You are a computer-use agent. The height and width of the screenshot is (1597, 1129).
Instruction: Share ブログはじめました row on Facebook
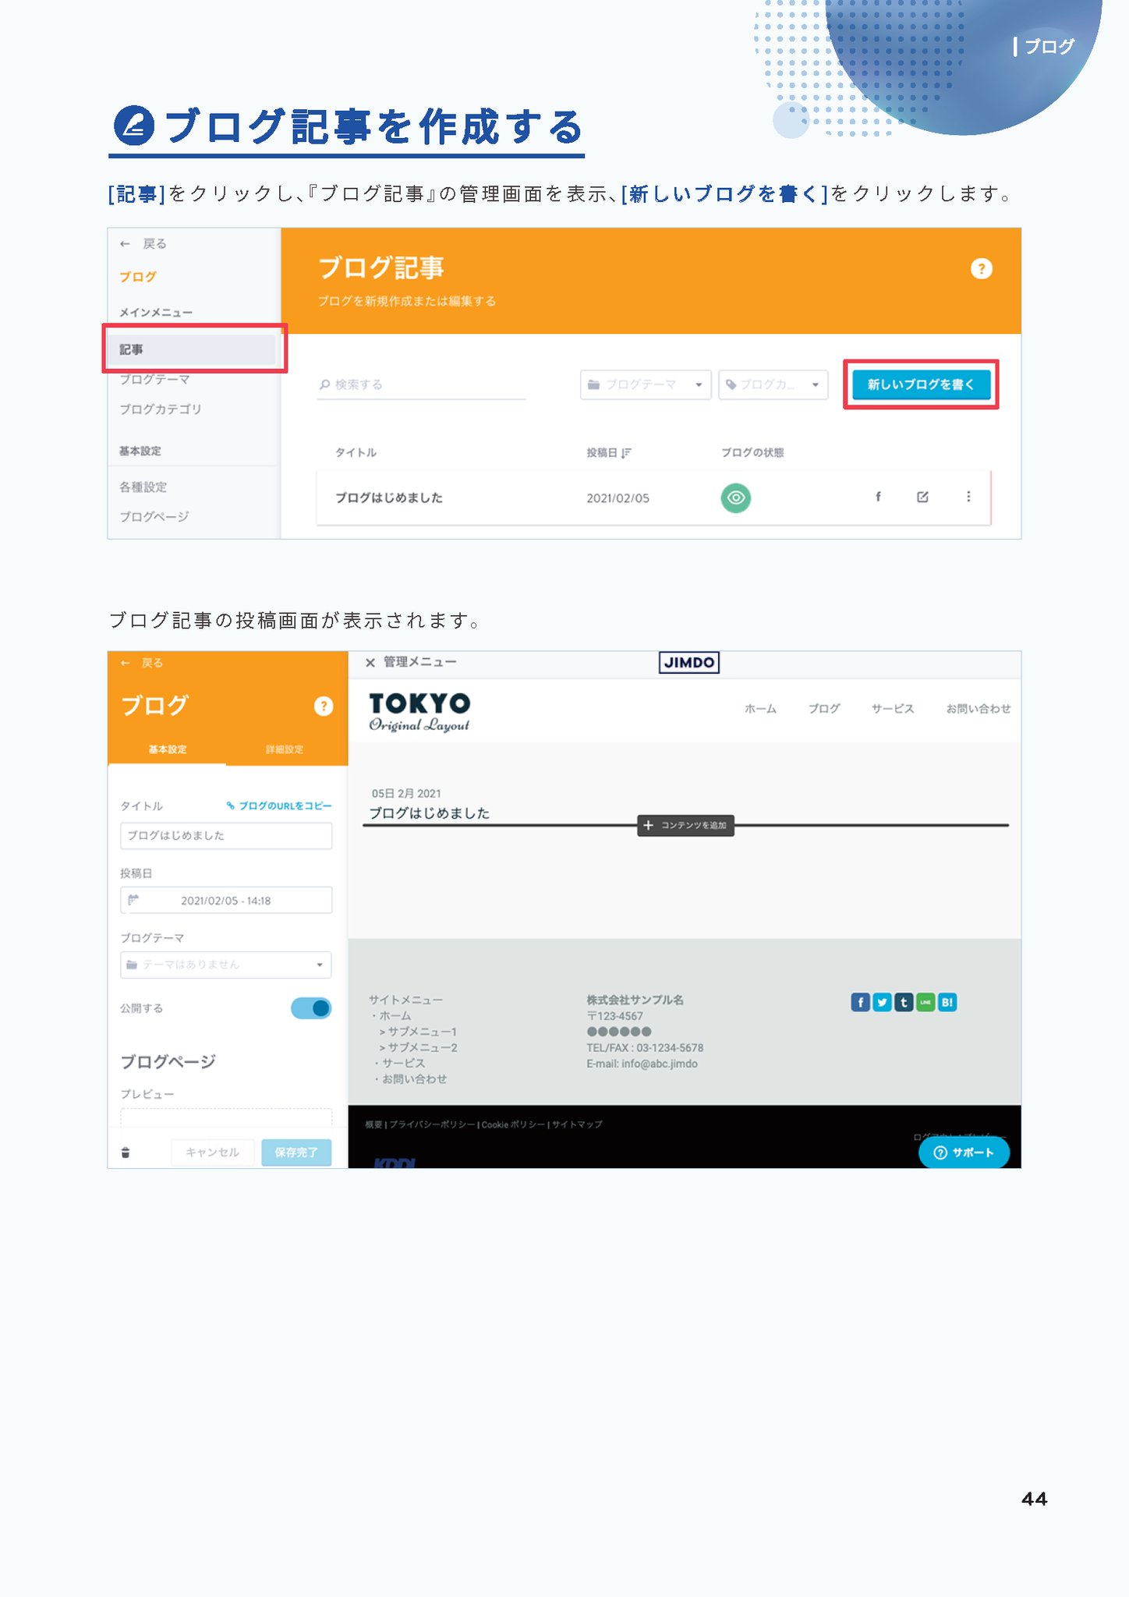coord(878,497)
